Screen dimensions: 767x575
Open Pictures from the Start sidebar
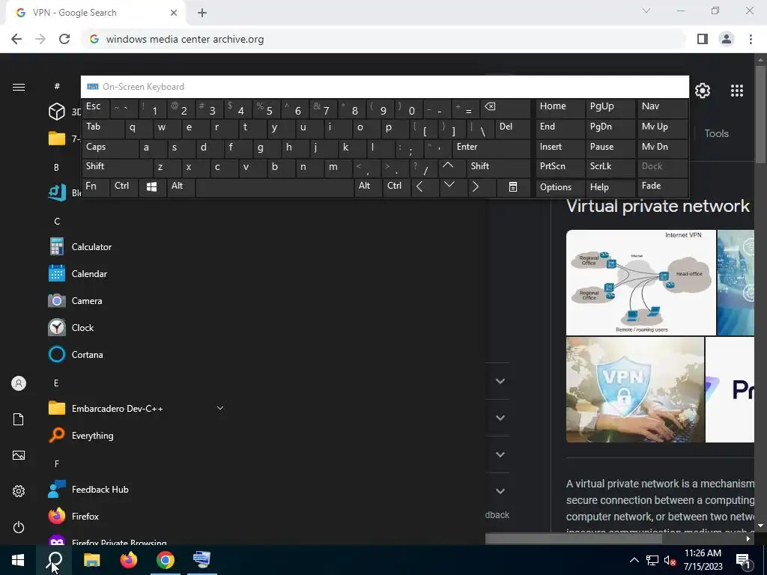pos(19,455)
